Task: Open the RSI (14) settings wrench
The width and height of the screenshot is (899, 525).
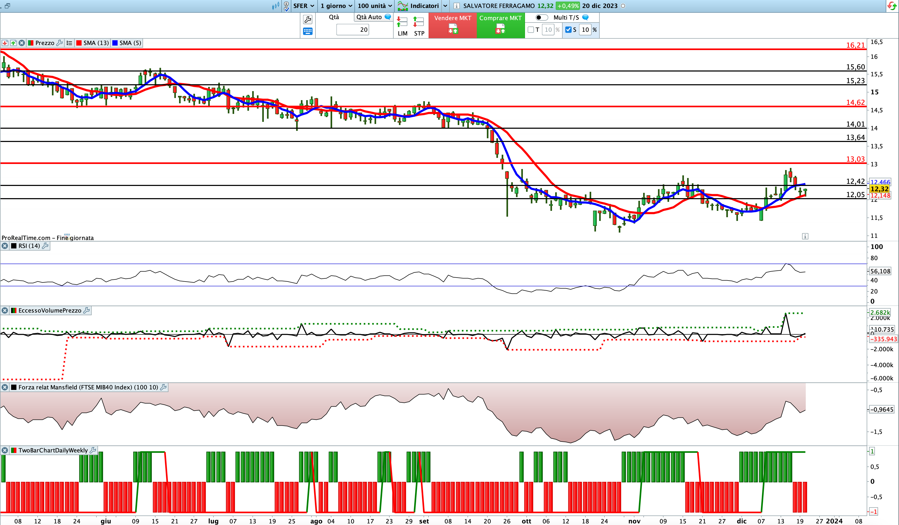Action: click(x=45, y=246)
